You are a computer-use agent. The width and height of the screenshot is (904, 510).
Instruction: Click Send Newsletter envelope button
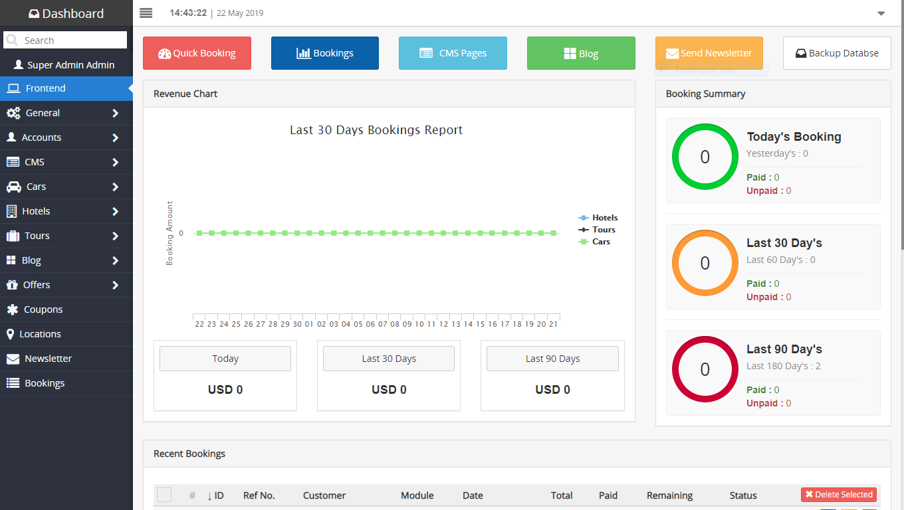pos(709,53)
